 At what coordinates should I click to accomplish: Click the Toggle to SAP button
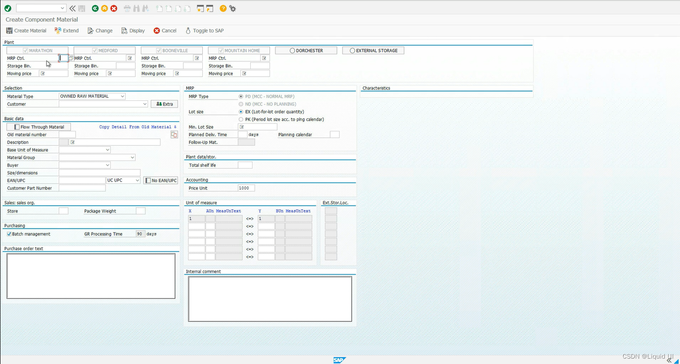coord(204,30)
